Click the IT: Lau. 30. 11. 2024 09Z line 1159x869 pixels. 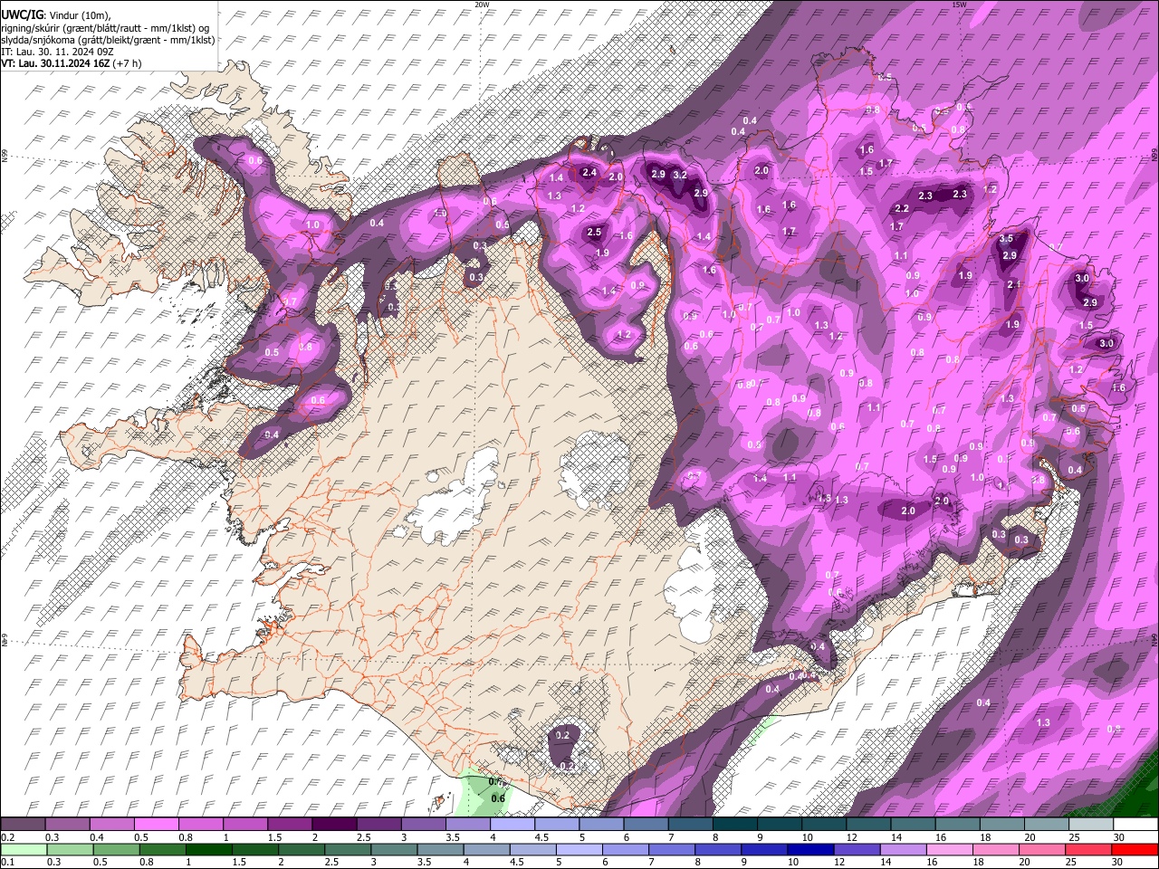(58, 53)
